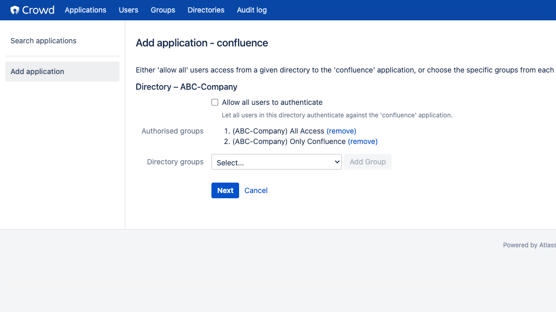The height and width of the screenshot is (312, 556).
Task: Open the Applications menu
Action: click(x=86, y=10)
